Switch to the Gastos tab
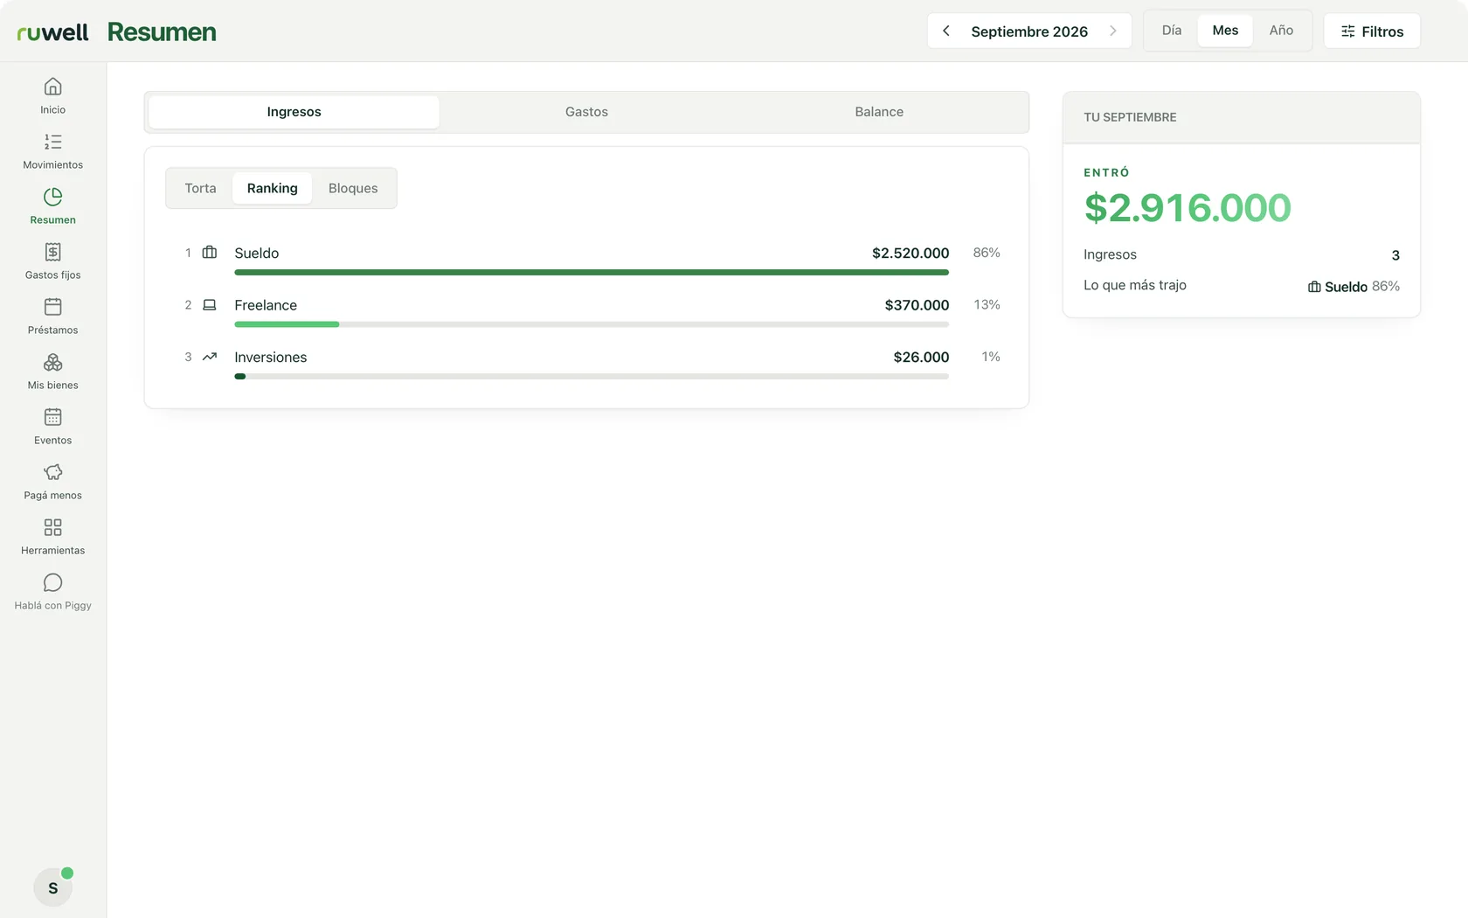The height and width of the screenshot is (918, 1468). coord(586,112)
